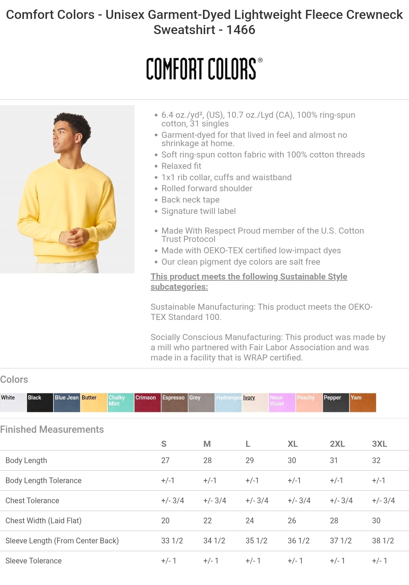Select the Hydrangea color swatch
This screenshot has height=585, width=409.
click(x=228, y=402)
